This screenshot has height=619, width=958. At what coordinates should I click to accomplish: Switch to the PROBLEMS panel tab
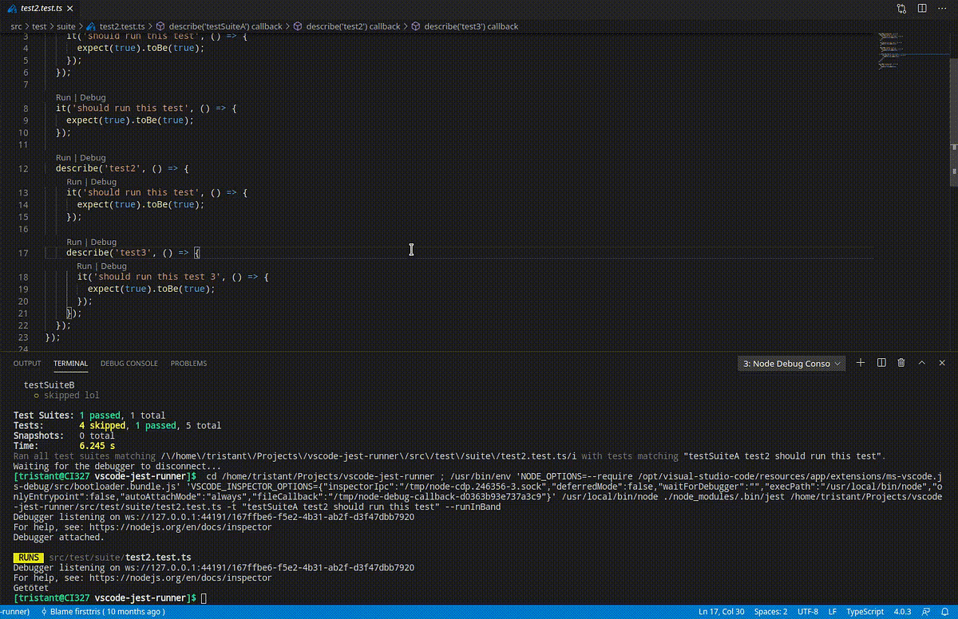point(188,364)
